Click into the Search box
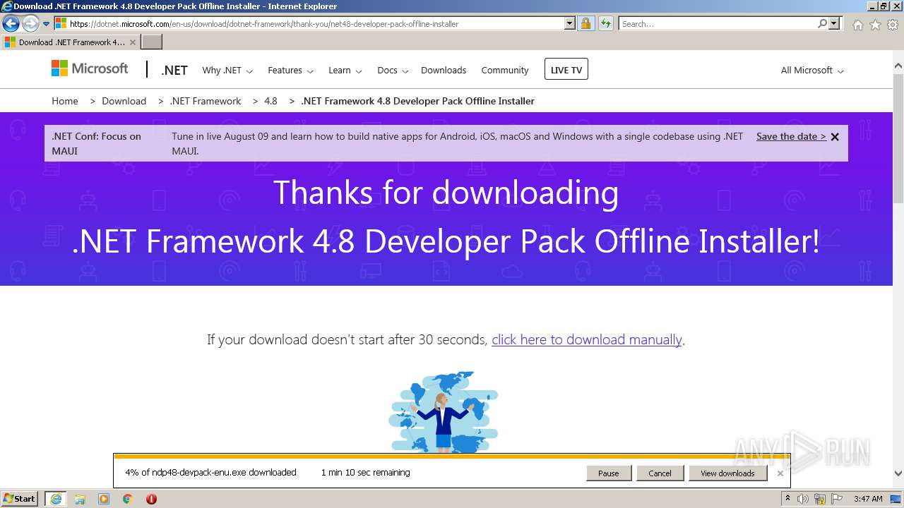 pyautogui.click(x=718, y=23)
